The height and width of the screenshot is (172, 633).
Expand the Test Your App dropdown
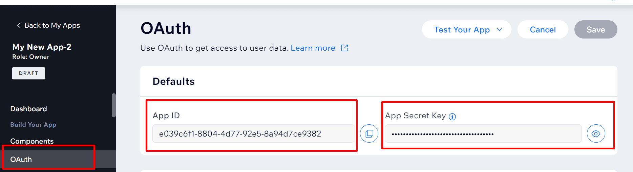tap(466, 29)
